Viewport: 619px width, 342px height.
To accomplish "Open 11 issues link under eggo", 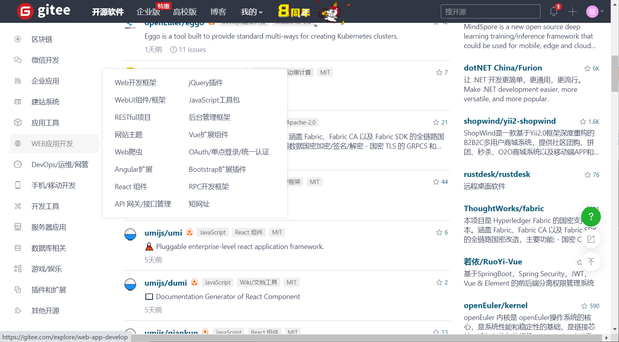I will [188, 50].
